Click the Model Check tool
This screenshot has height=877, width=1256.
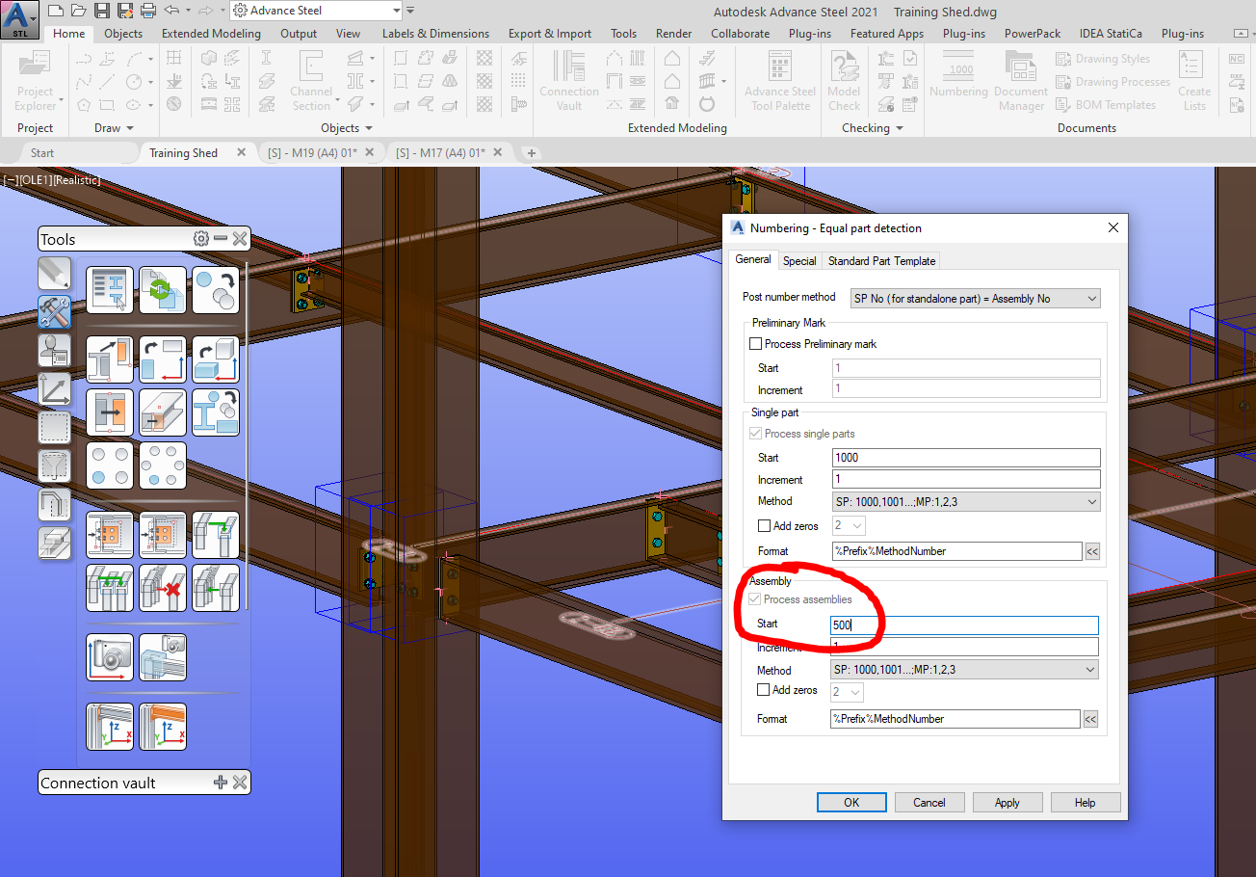click(x=844, y=81)
